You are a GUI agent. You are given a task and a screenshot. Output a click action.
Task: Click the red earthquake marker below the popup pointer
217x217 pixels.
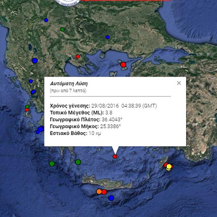[x=115, y=156]
